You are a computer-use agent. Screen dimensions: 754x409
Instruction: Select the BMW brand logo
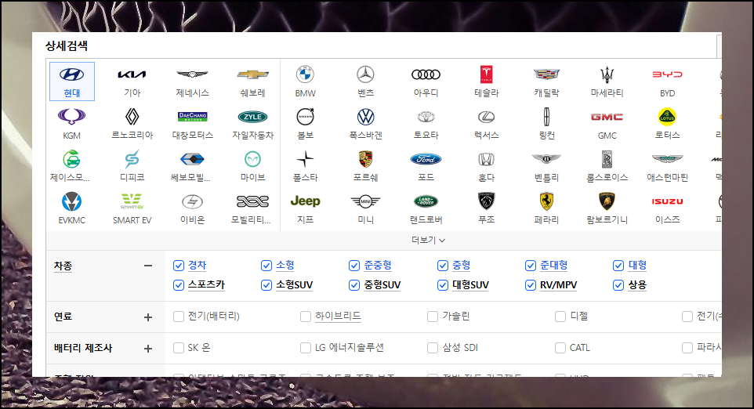tap(306, 74)
